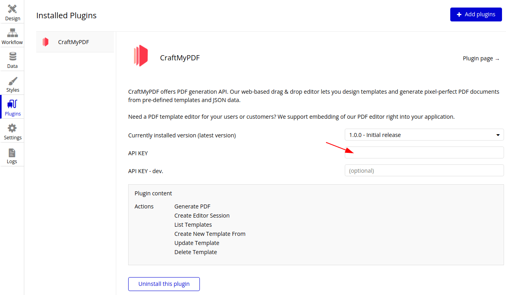Open the Logs document icon
The width and height of the screenshot is (506, 295).
tap(12, 153)
